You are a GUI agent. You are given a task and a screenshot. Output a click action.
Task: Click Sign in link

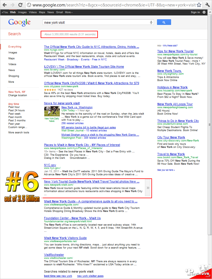(195, 12)
